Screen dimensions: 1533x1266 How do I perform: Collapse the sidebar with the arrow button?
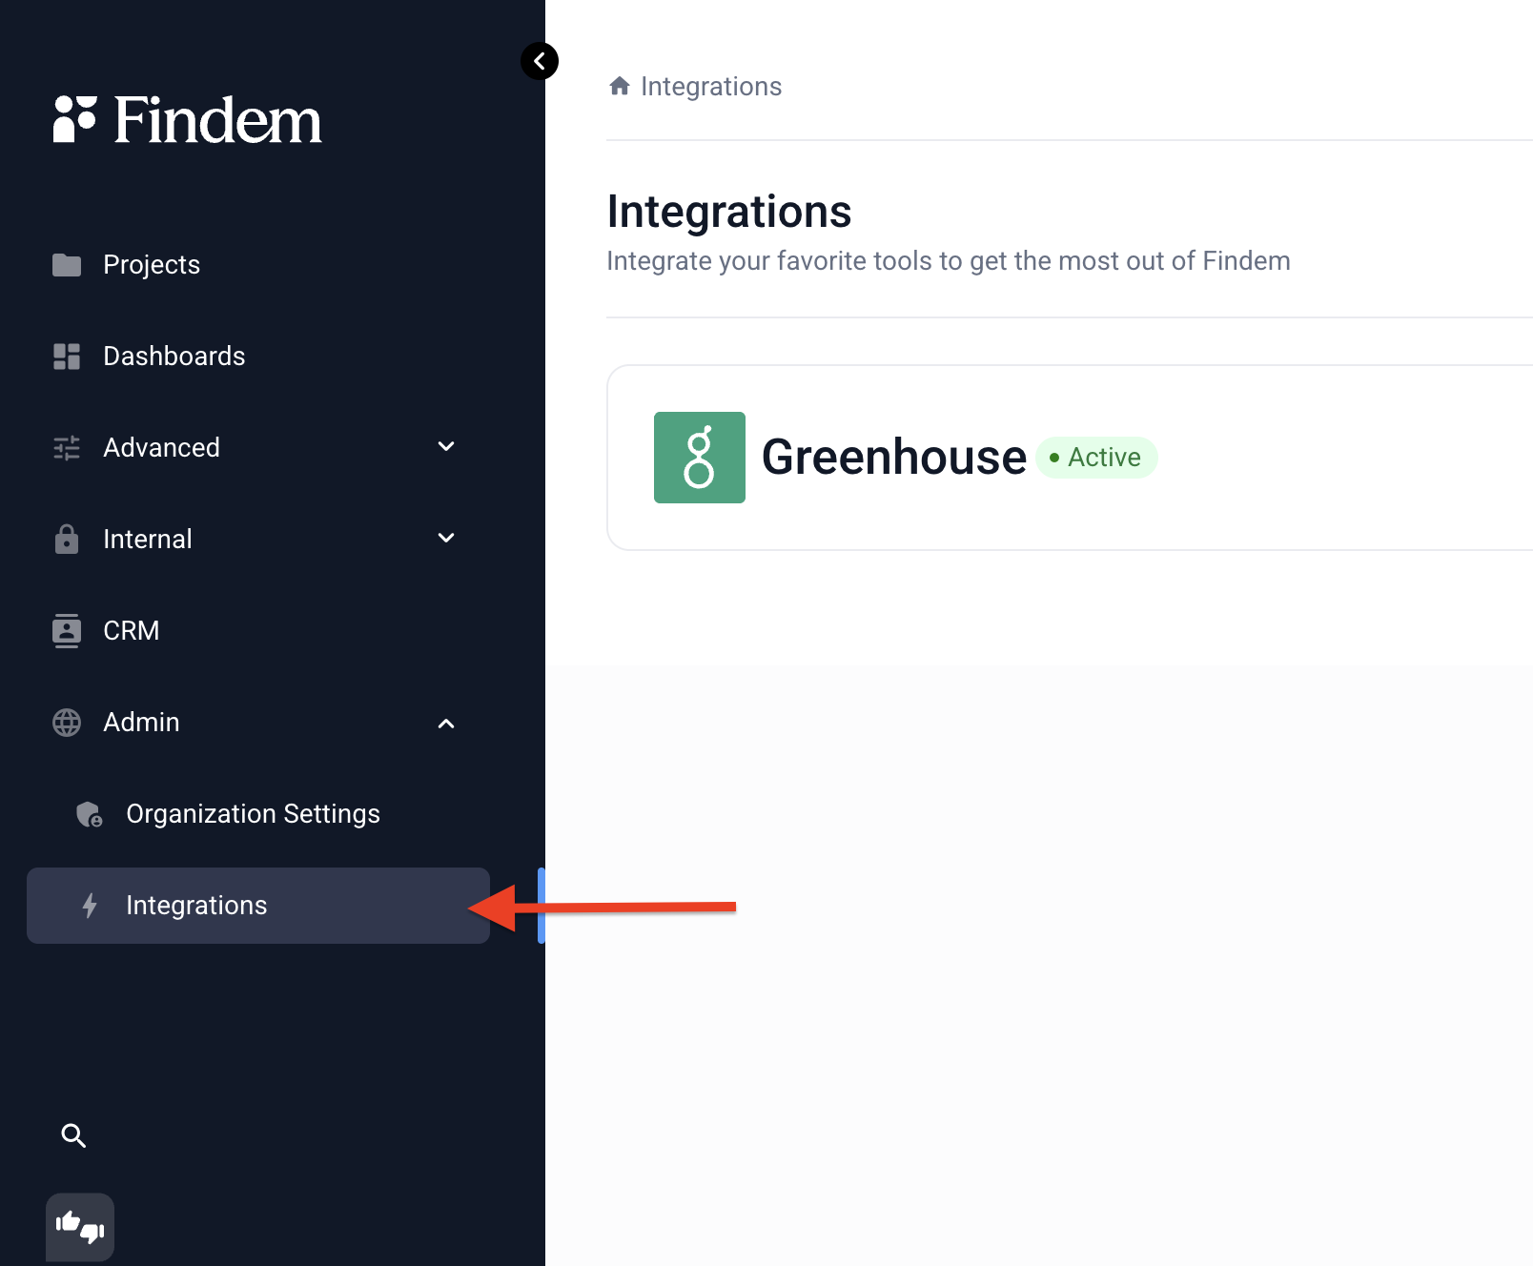tap(540, 61)
